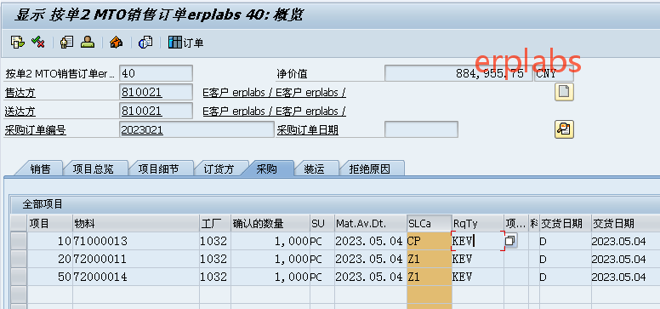
Task: Click the 物料 column header
Action: (136, 223)
